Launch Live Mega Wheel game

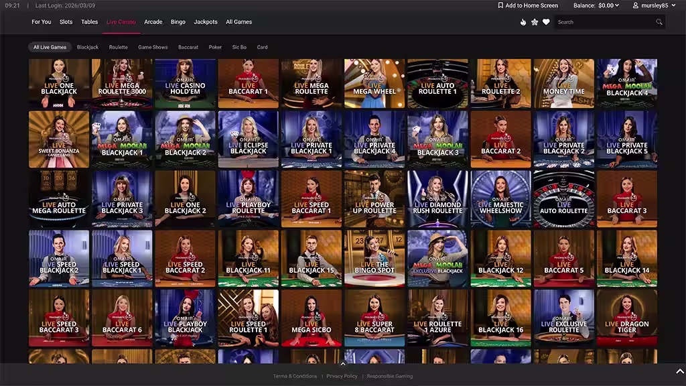374,84
